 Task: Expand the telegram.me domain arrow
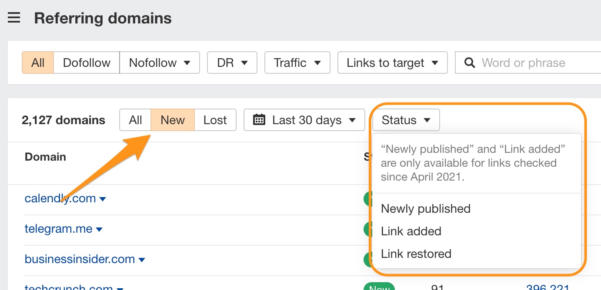99,230
